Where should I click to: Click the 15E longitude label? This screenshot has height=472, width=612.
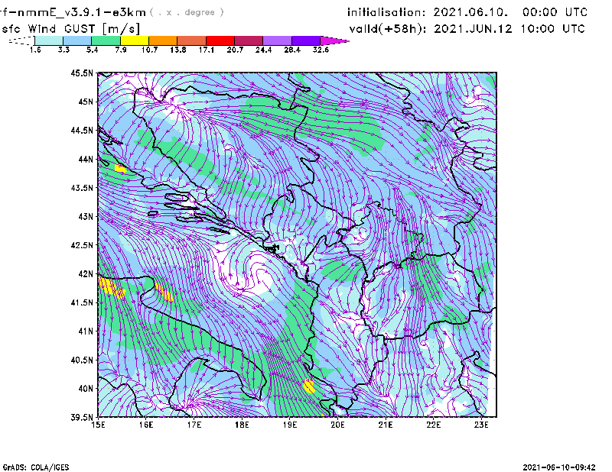click(x=98, y=425)
